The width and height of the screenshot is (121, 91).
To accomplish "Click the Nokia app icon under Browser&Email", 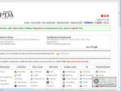I will click(97, 75).
